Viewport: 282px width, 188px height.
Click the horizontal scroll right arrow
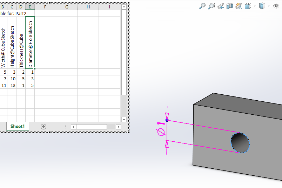[118, 127]
